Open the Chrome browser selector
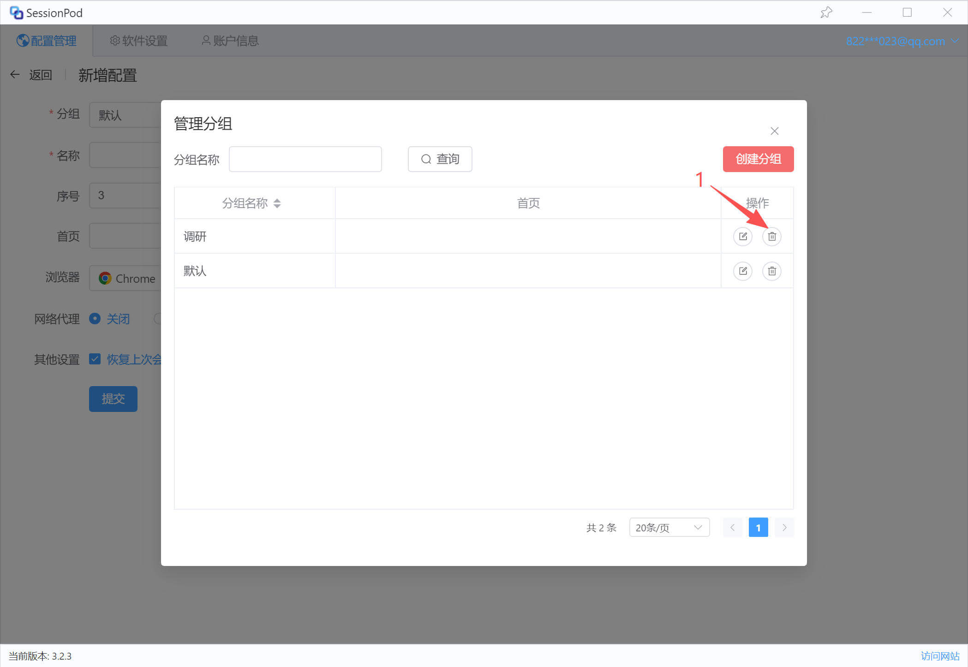The image size is (968, 667). 125,279
